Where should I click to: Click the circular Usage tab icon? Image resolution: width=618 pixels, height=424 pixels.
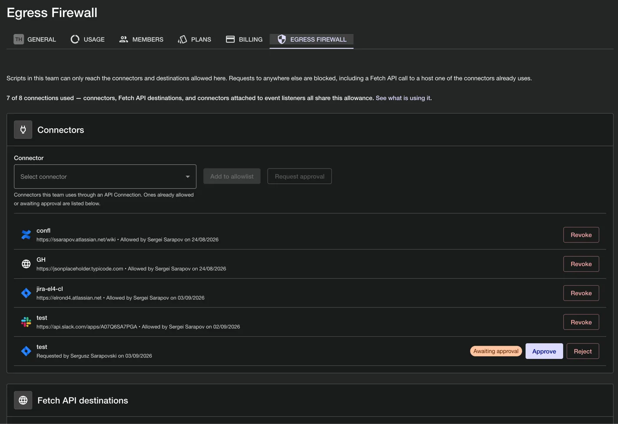pos(75,39)
